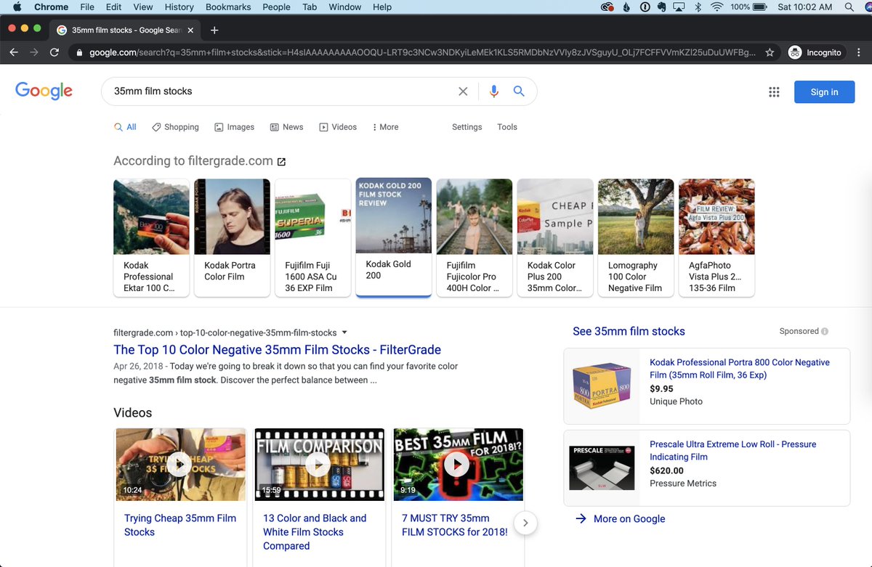
Task: Click the Wi-Fi status icon
Action: coord(716,7)
